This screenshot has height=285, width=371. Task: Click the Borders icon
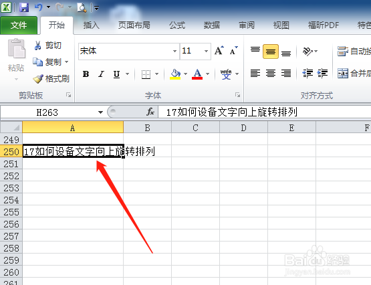coord(146,74)
